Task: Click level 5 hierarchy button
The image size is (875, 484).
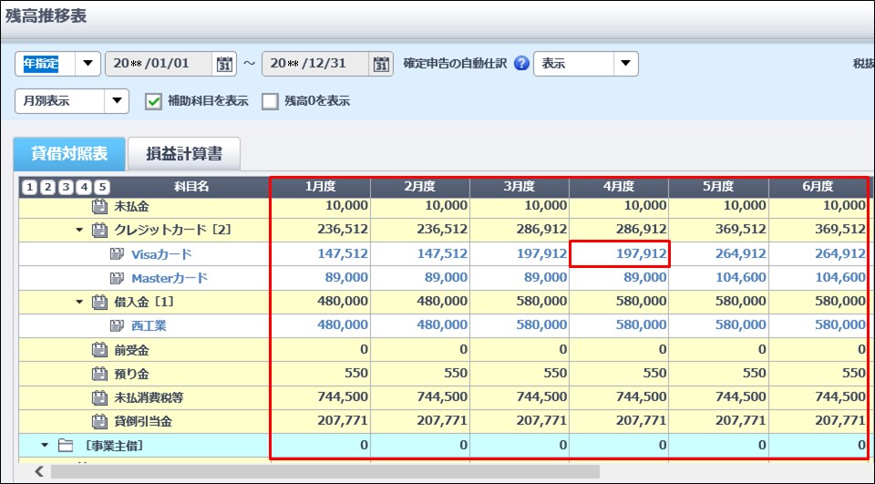Action: click(x=101, y=187)
